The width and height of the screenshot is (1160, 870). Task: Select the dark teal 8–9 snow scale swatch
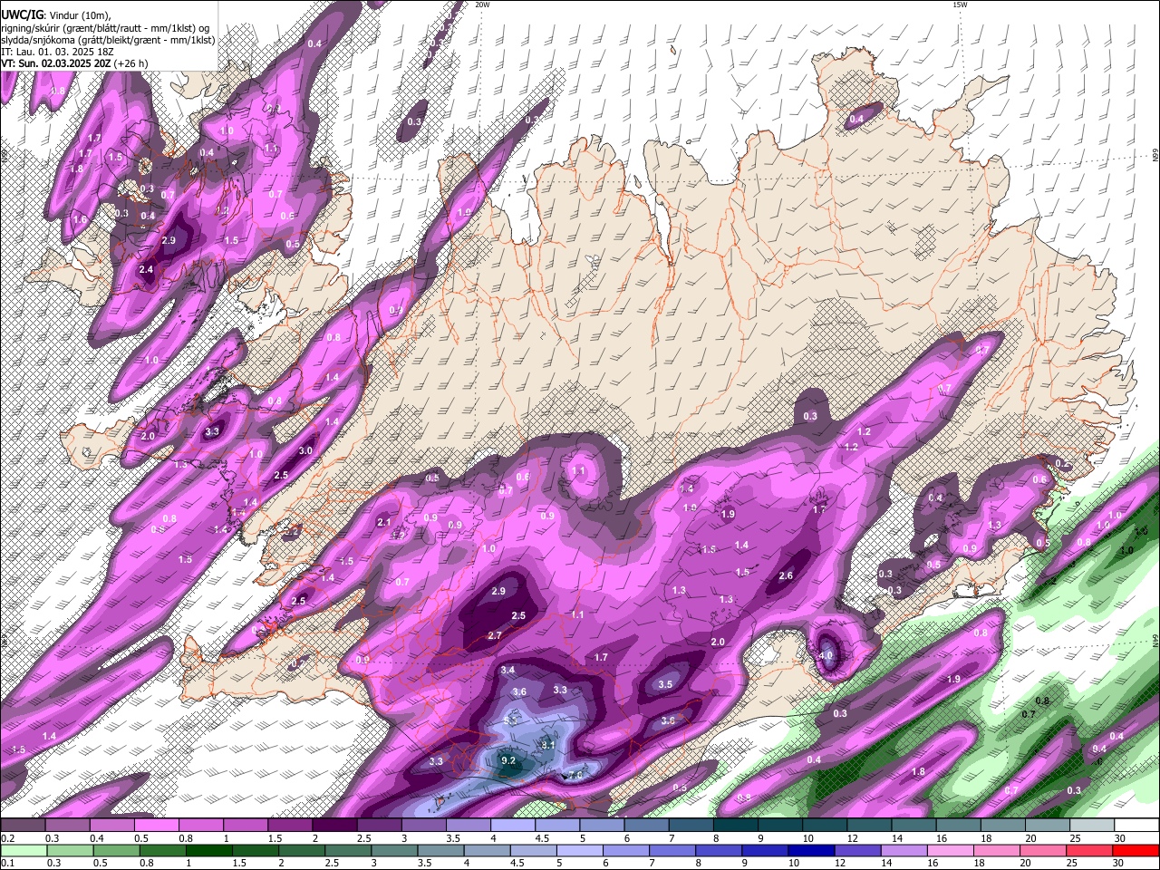735,826
